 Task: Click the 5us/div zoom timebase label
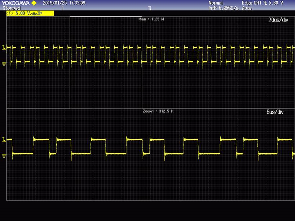pyautogui.click(x=275, y=112)
